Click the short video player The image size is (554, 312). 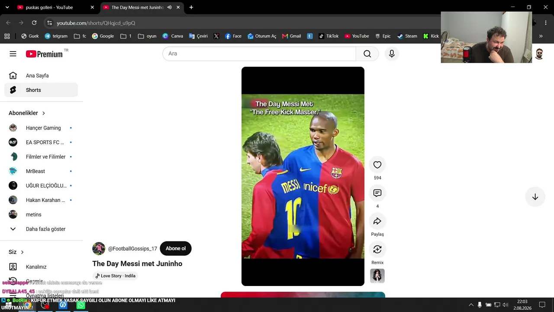[x=303, y=176]
